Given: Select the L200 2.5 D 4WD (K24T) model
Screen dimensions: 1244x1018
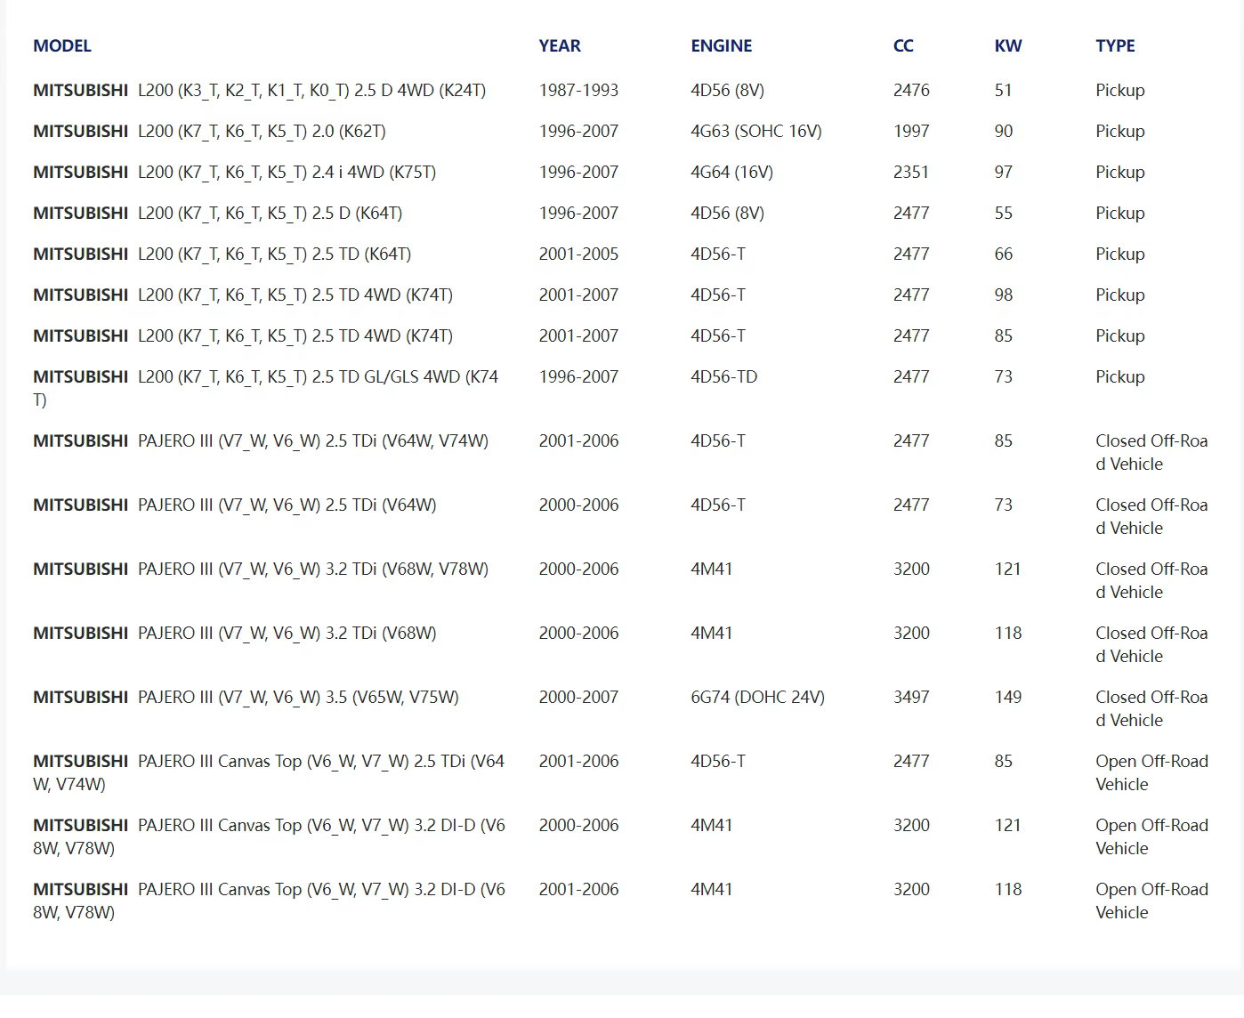Looking at the screenshot, I should pos(260,90).
